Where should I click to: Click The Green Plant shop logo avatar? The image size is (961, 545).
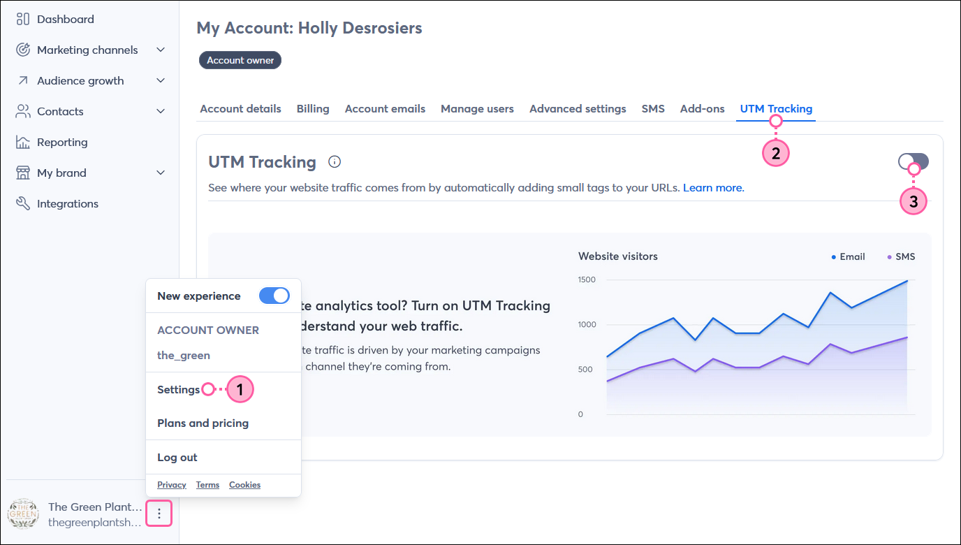coord(23,514)
